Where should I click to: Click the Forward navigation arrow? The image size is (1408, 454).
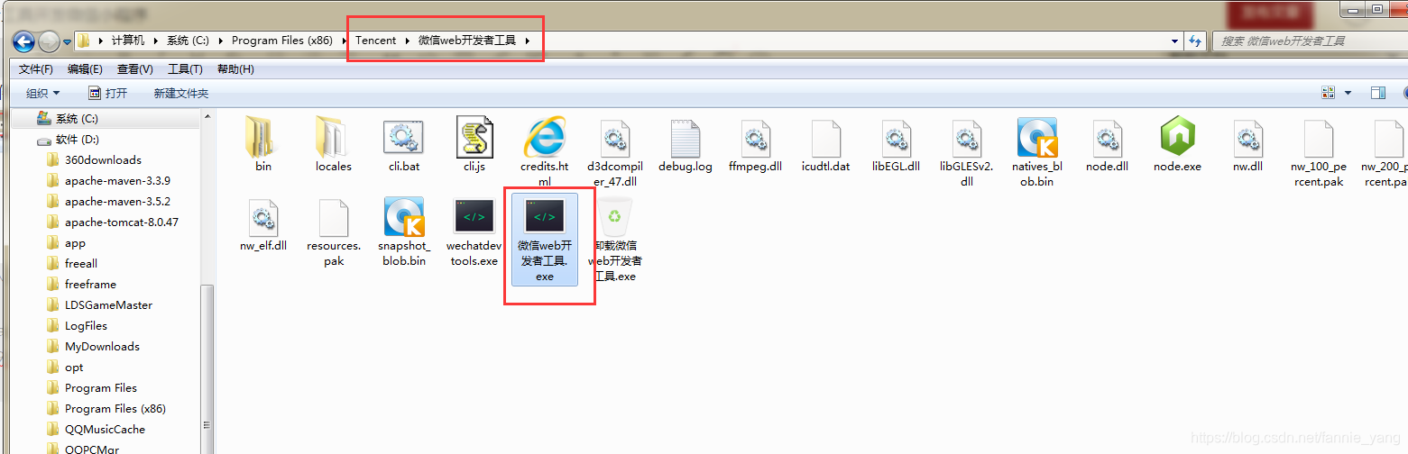(x=49, y=41)
